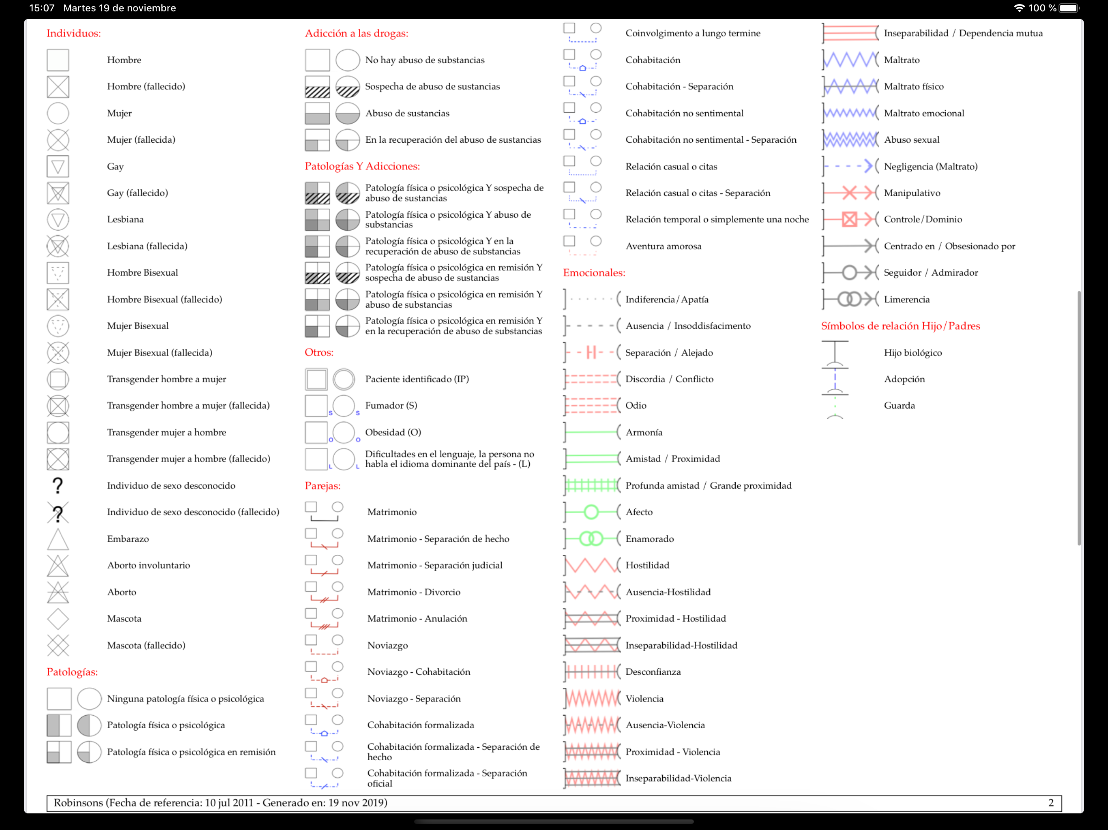The image size is (1108, 830).
Task: Tap the Hostilidad red zigzag symbol
Action: pos(592,566)
